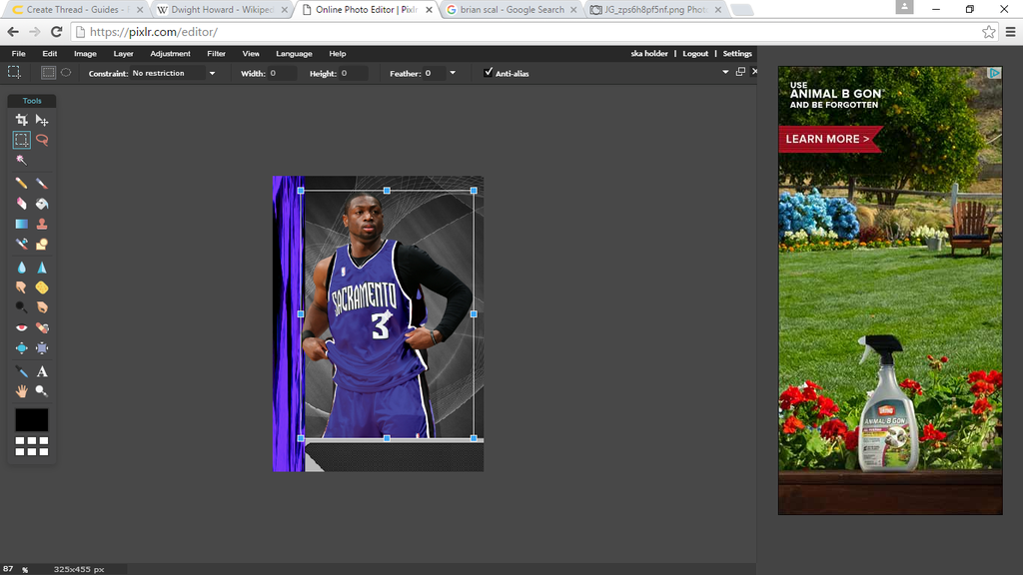Choose elliptical marquee shape in options bar
The height and width of the screenshot is (575, 1023).
tap(66, 72)
